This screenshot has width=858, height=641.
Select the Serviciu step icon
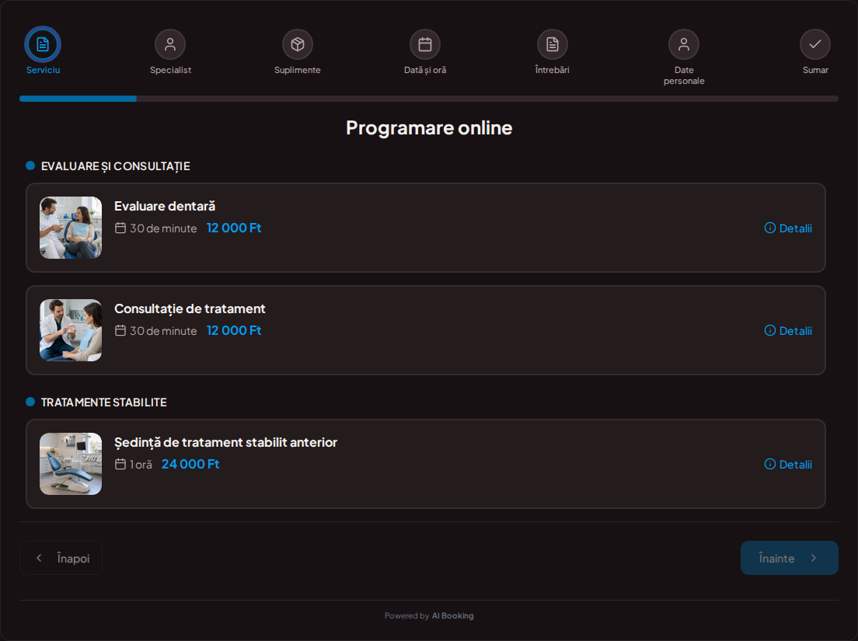43,44
